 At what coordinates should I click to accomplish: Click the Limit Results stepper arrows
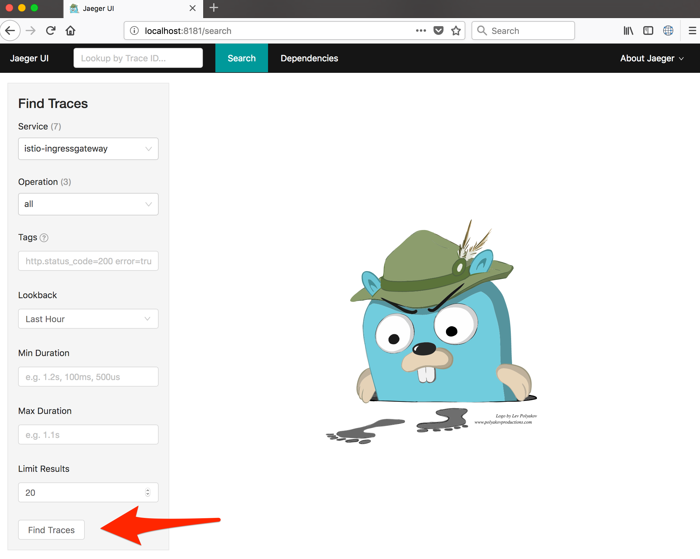148,492
